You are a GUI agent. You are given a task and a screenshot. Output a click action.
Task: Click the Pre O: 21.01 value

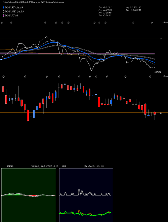tap(105, 7)
